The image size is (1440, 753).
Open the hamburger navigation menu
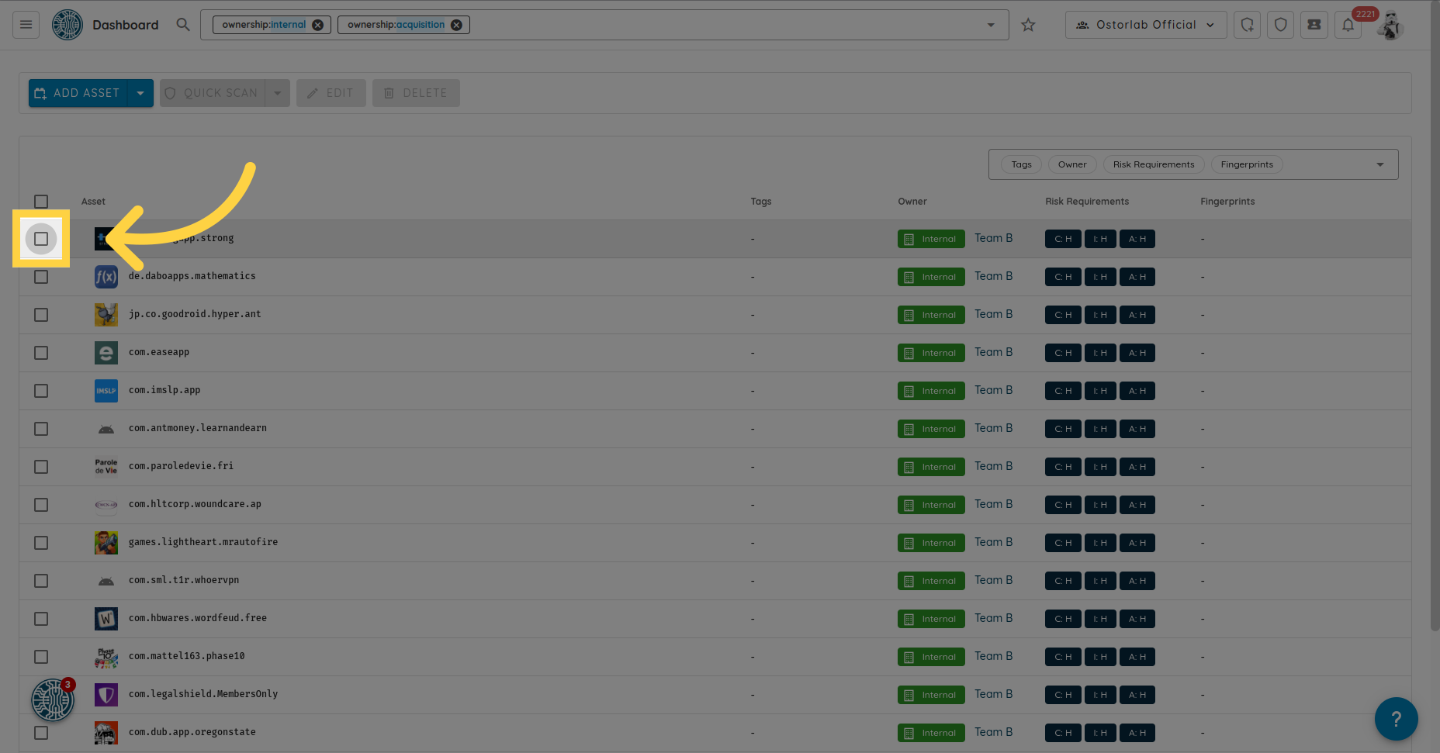(26, 25)
